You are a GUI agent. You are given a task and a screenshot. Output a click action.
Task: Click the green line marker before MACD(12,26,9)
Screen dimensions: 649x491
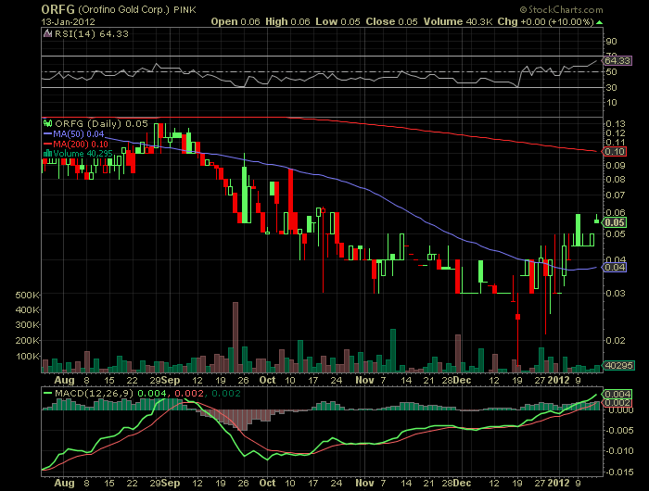click(x=47, y=394)
